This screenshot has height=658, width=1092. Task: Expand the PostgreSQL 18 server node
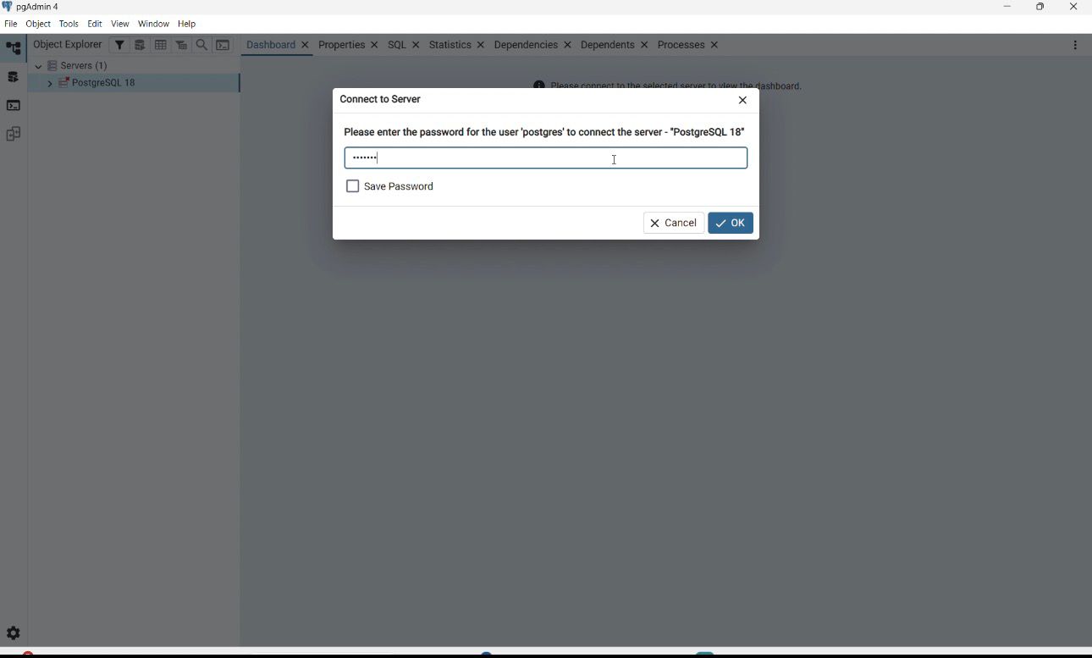50,83
